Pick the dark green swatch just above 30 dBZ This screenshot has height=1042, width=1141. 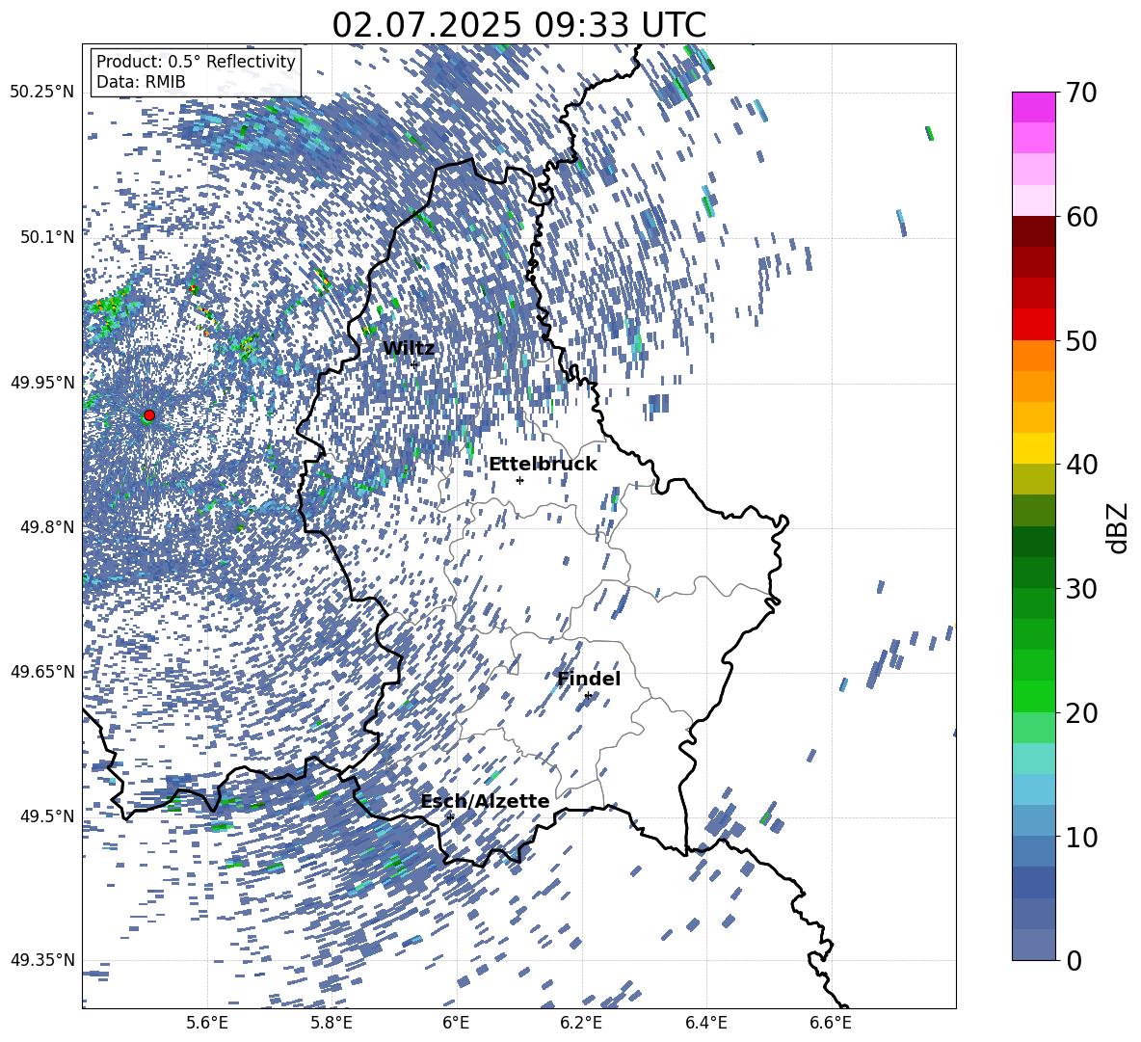pyautogui.click(x=1034, y=573)
